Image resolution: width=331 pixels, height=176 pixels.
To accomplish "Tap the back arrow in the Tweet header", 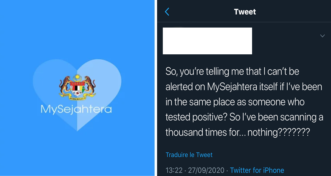I will (167, 12).
